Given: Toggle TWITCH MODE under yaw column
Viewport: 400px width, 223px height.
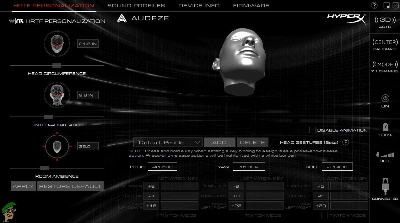Looking at the screenshot, I should click(240, 215).
